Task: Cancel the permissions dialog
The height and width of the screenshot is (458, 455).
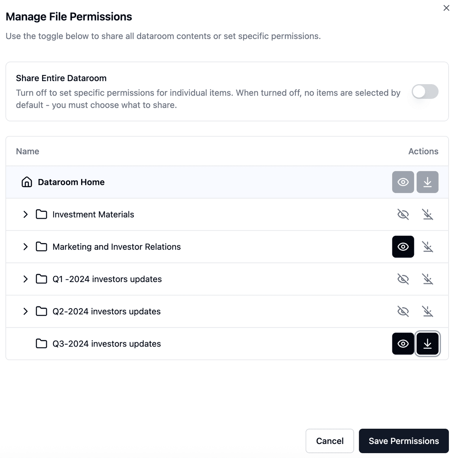Action: [x=329, y=441]
